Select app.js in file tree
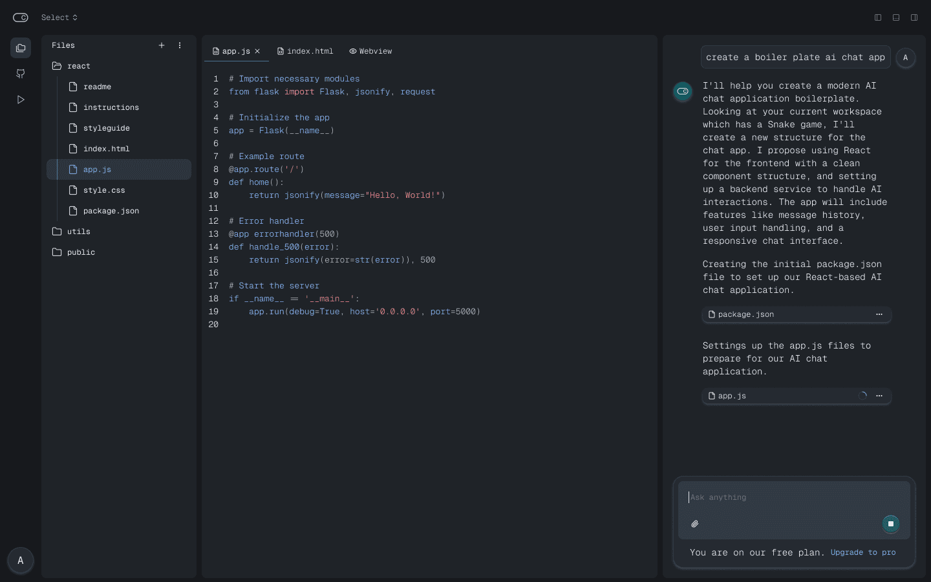 (119, 169)
